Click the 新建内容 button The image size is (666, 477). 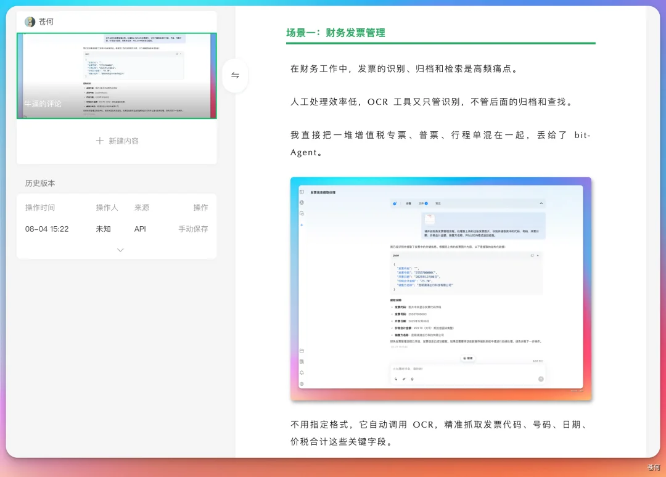[x=117, y=141]
